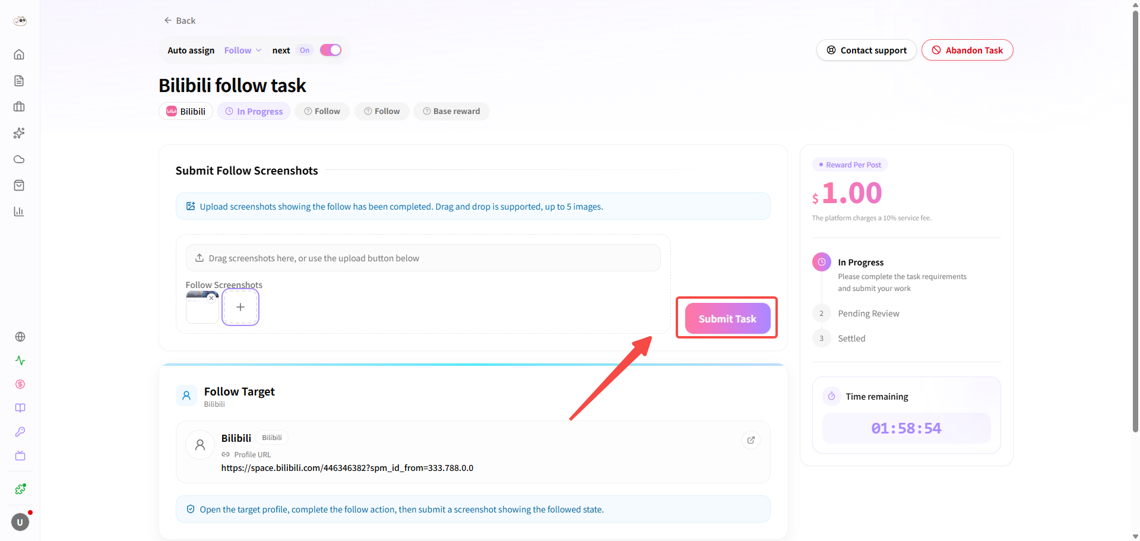1140x541 pixels.
Task: Click the $1.00 reward amount
Action: [x=847, y=193]
